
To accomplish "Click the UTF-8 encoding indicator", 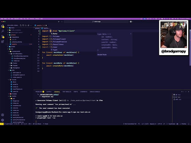I will 160,124.
